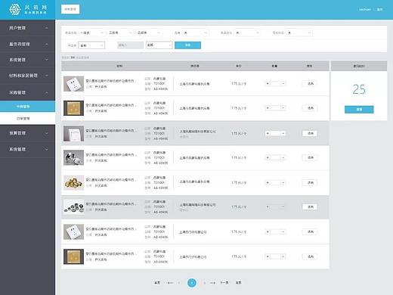Expand the chevron of 系统管理 below 服务商管理
This screenshot has height=295, width=393.
click(47, 60)
